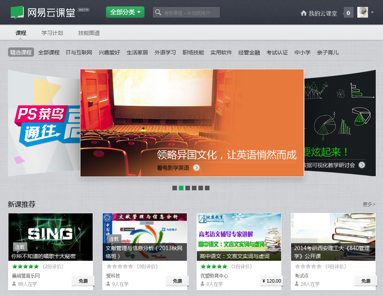This screenshot has width=383, height=296.
Task: Click arrow icon beside 数据可视化教学研讨会
Action: [362, 165]
